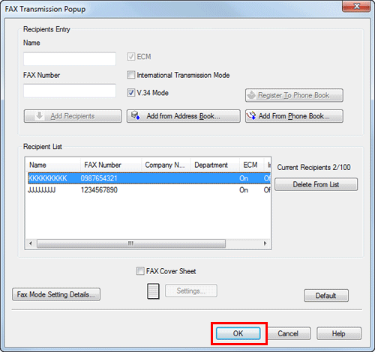Confirm with the OK button
Image resolution: width=375 pixels, height=352 pixels.
pos(238,333)
